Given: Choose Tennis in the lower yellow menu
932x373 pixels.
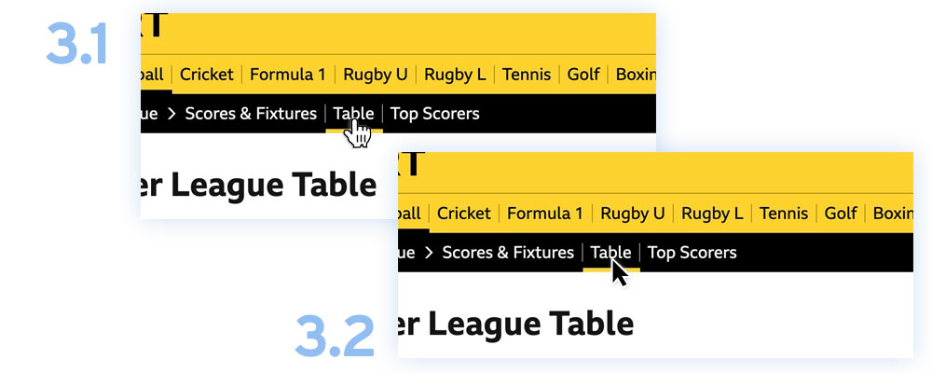Looking at the screenshot, I should coord(784,214).
